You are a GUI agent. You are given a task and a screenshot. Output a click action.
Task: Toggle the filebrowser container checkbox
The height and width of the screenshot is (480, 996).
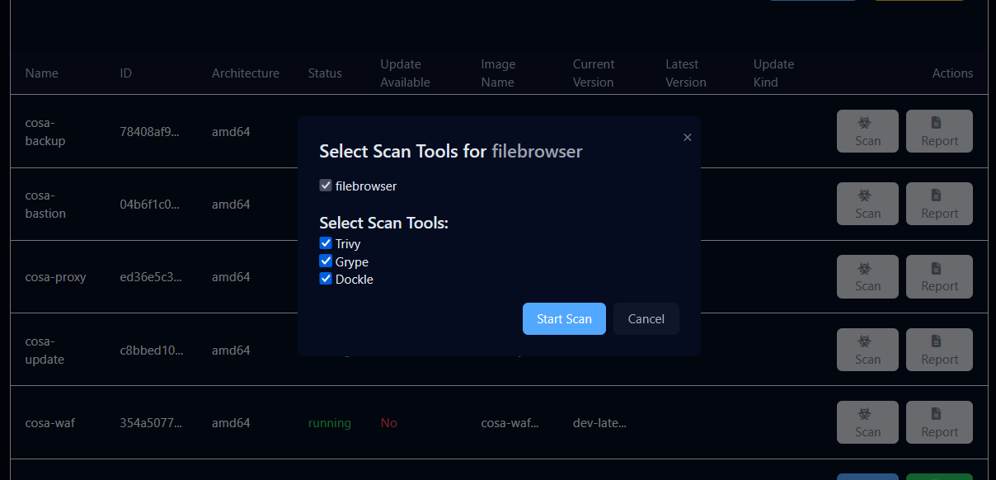coord(325,186)
